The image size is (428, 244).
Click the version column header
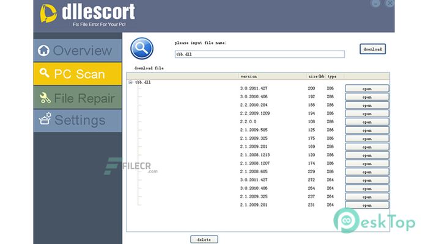(x=272, y=76)
